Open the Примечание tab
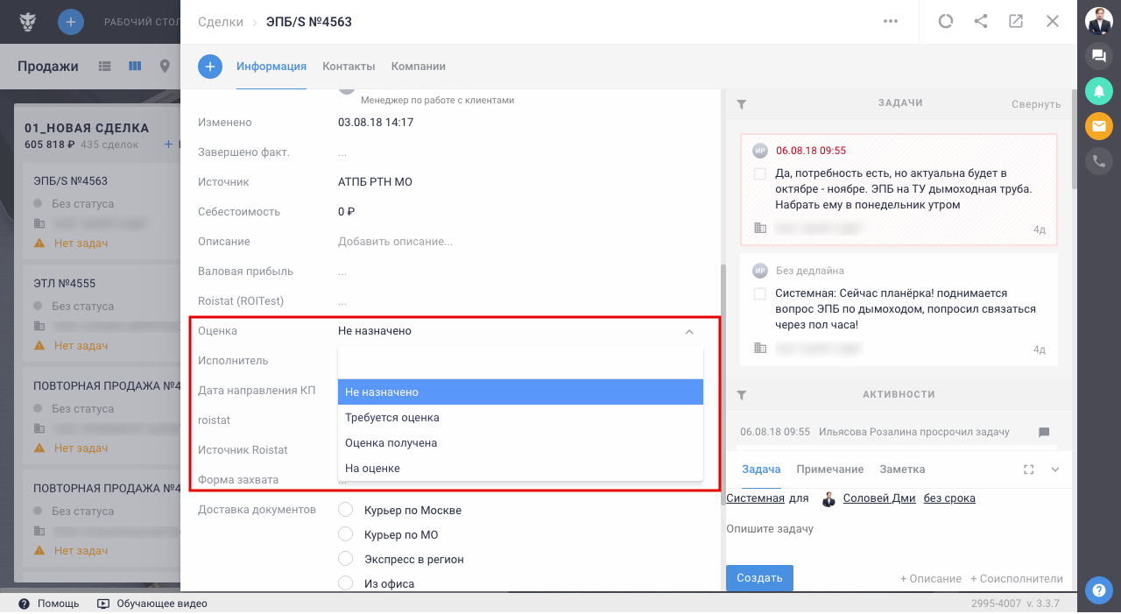The image size is (1121, 614). tap(829, 469)
